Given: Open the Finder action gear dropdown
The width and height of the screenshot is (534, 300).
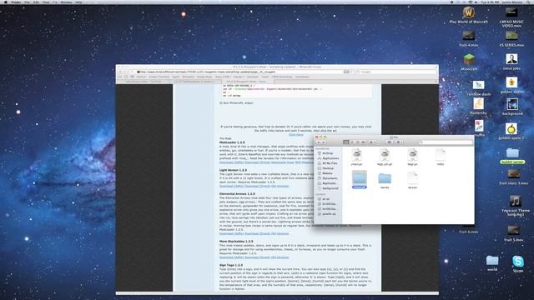Looking at the screenshot, I should tap(399, 142).
